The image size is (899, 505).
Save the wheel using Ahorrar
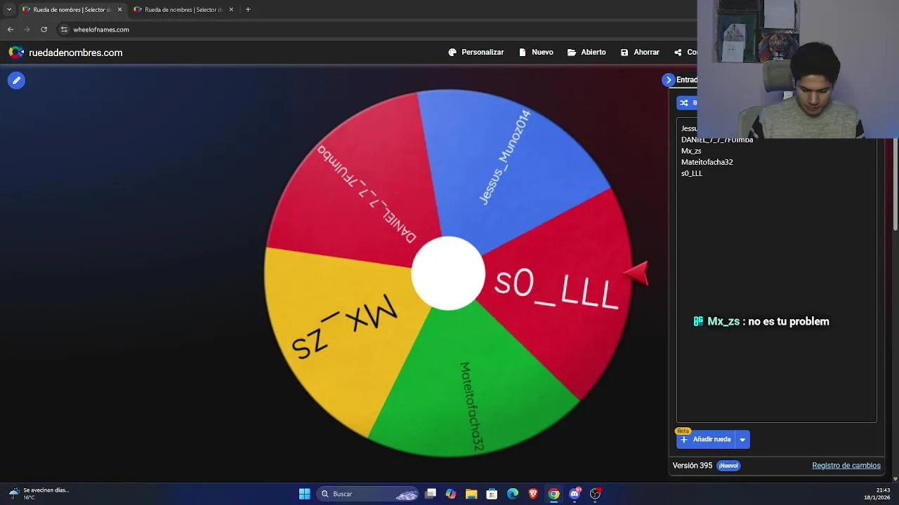tap(640, 53)
